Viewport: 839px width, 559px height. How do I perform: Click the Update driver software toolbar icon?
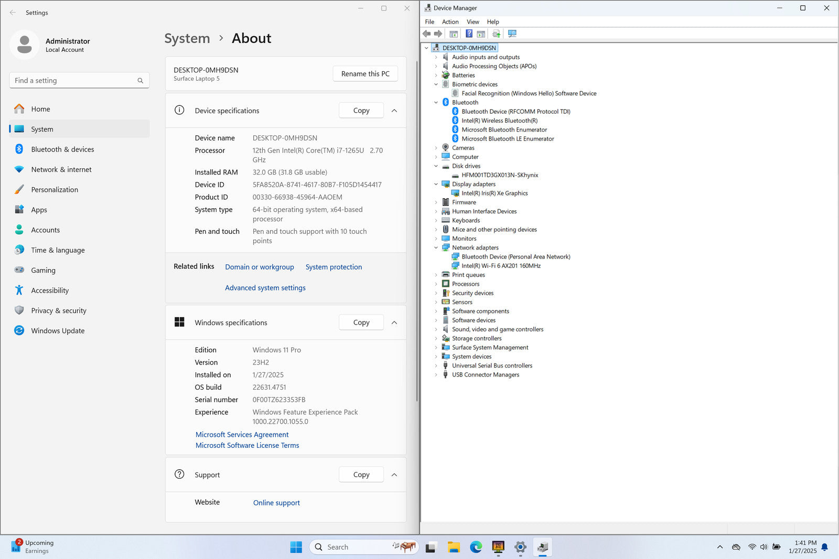click(496, 34)
